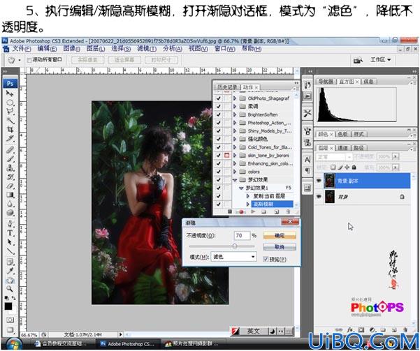
Task: Collapse the 梦幻效果1 action
Action: (241, 188)
